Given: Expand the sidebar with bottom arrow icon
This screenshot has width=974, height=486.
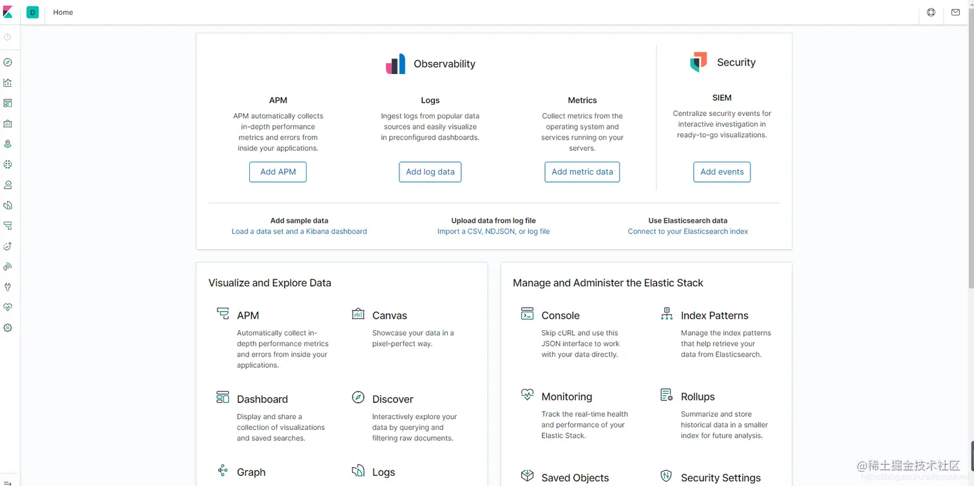Looking at the screenshot, I should [8, 482].
